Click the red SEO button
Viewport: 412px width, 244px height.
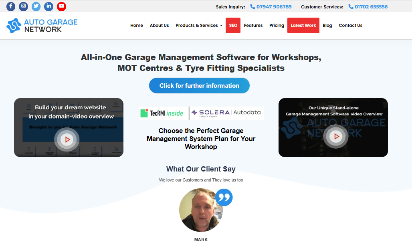233,25
